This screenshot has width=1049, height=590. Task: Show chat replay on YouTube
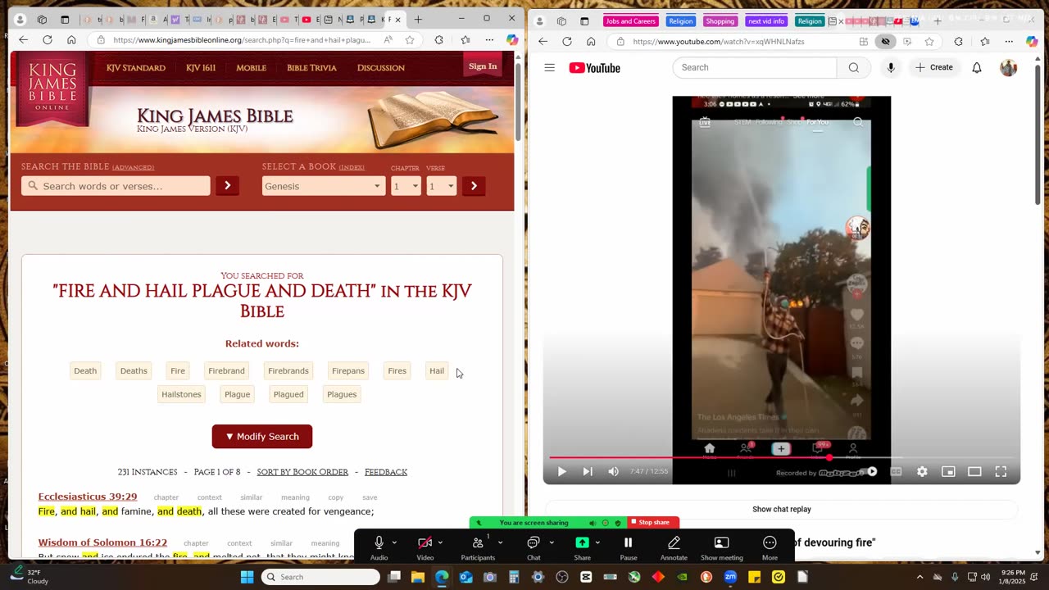pos(782,509)
